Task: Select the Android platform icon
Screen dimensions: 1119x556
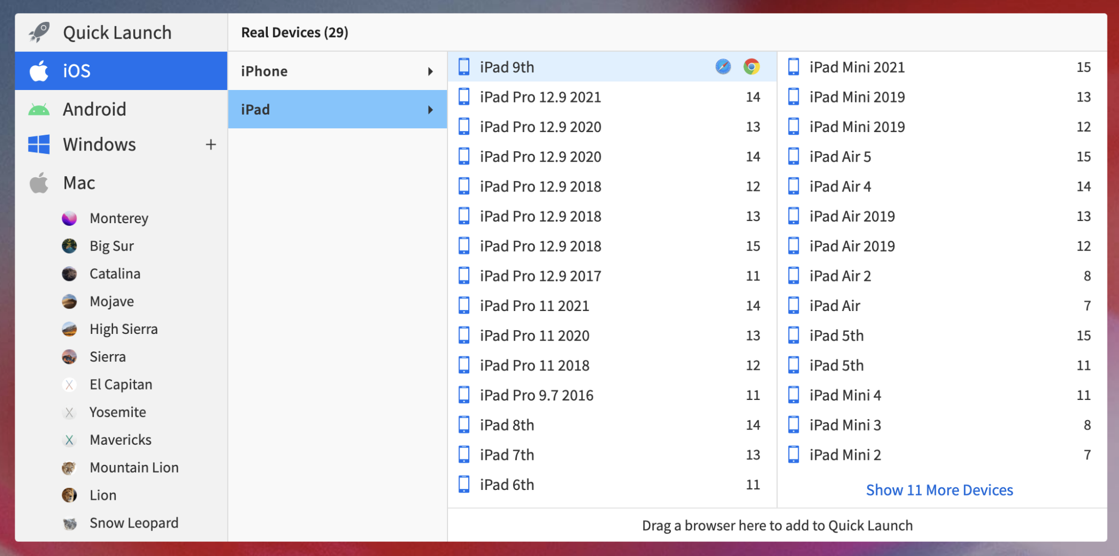Action: click(x=39, y=109)
